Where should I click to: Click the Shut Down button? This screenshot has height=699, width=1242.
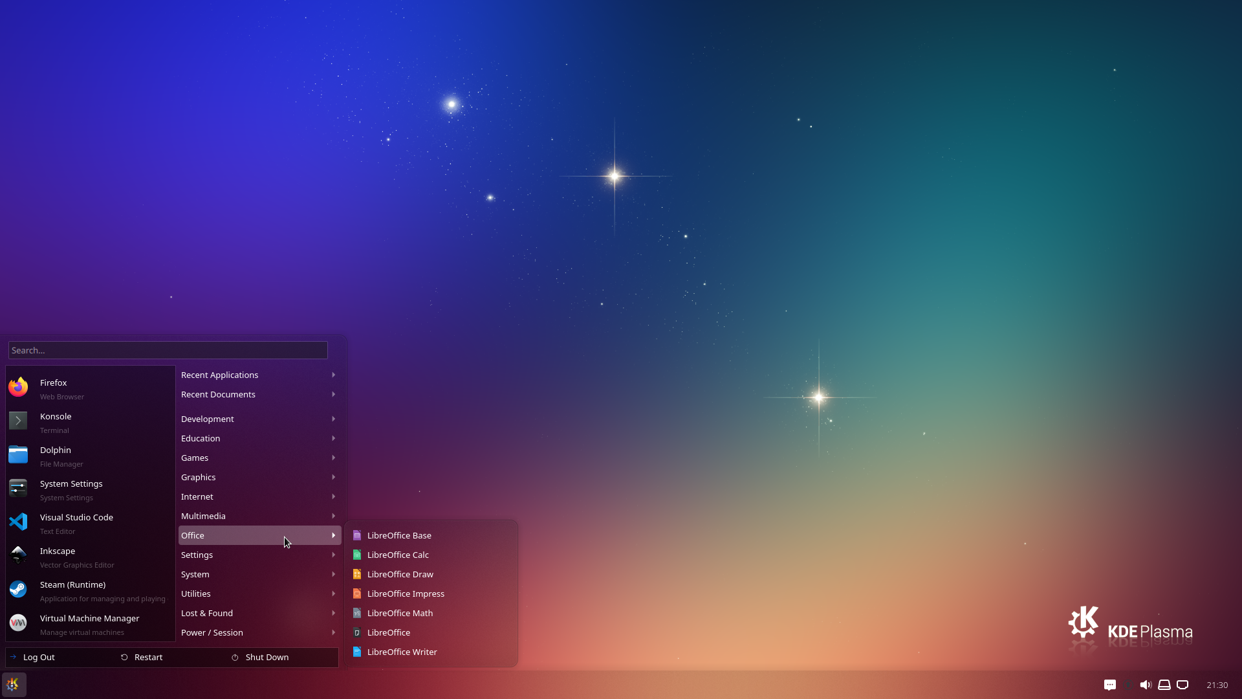coord(283,657)
